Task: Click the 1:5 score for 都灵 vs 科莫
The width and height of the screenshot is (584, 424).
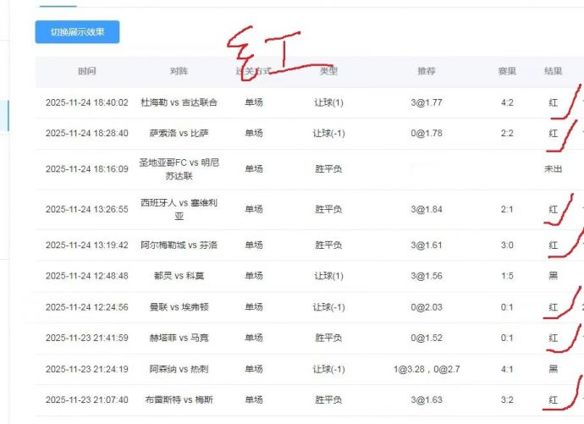Action: (507, 276)
